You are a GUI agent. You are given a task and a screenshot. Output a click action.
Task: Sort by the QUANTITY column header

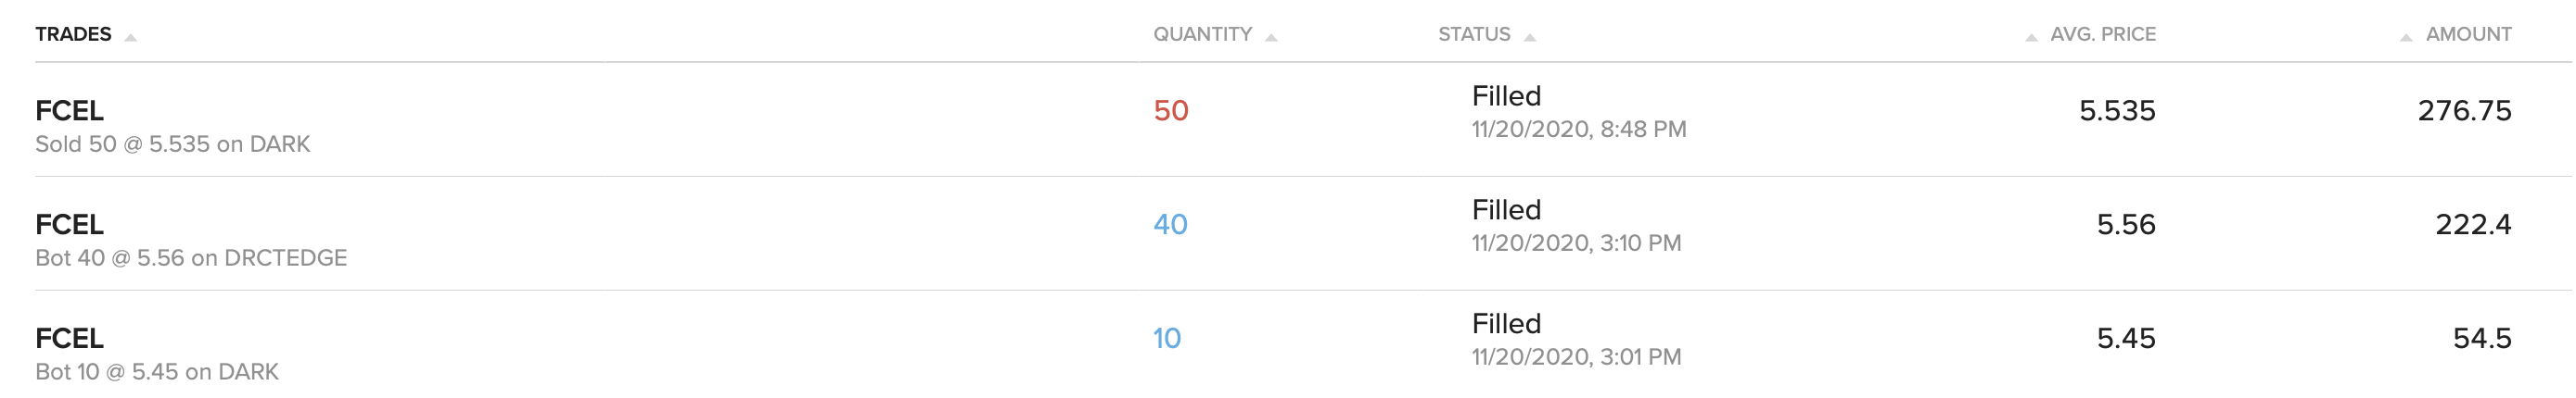tap(1202, 34)
